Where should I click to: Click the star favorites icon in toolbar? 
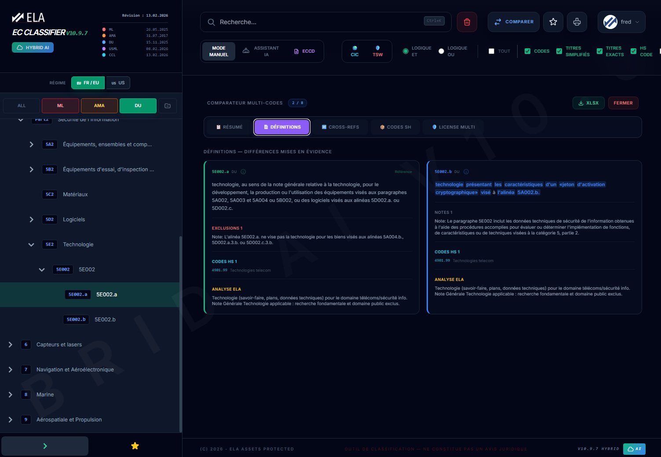click(x=553, y=22)
